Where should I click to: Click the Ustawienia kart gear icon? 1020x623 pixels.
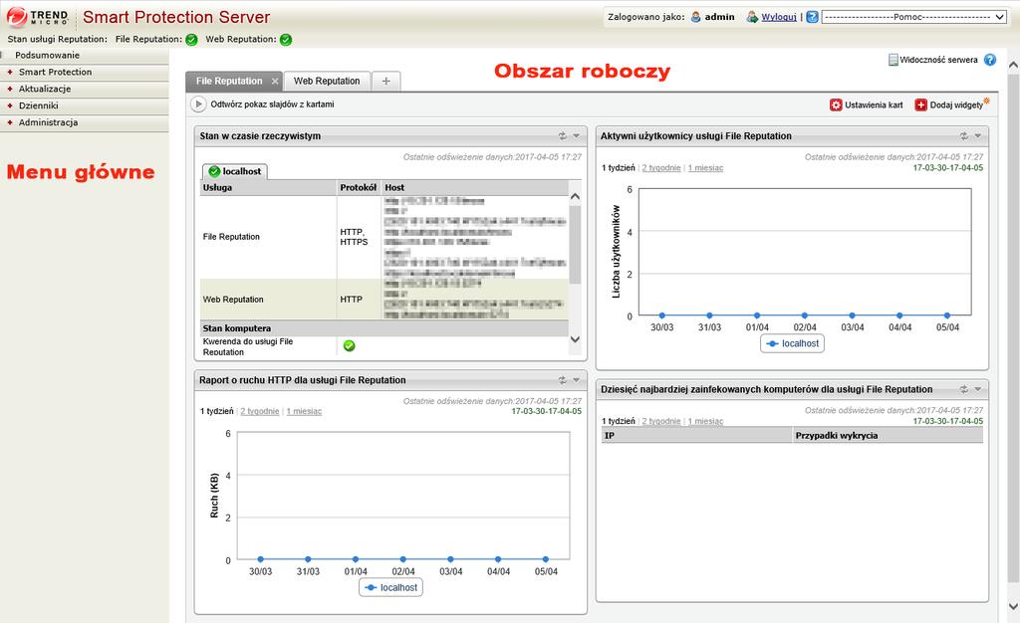(836, 104)
